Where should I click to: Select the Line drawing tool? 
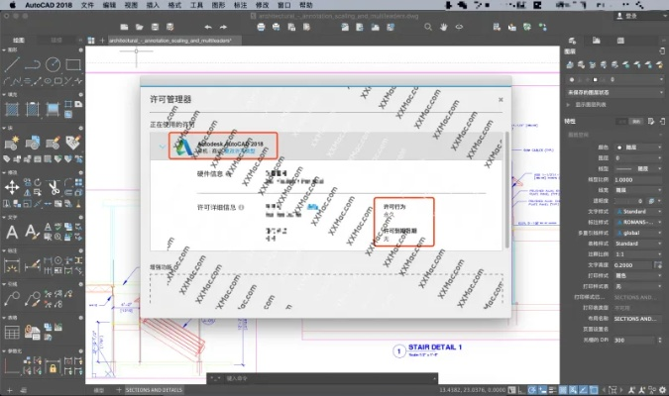pyautogui.click(x=13, y=65)
